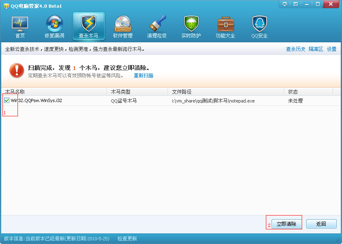Uncheck the Win32.QQPsw.WinSys.i32 trojan checkbox
Viewport: 342px width, 244px height.
click(x=7, y=100)
